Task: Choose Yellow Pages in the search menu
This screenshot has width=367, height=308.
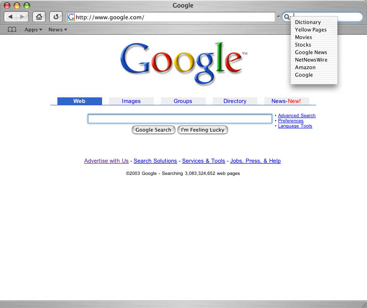Action: click(311, 30)
